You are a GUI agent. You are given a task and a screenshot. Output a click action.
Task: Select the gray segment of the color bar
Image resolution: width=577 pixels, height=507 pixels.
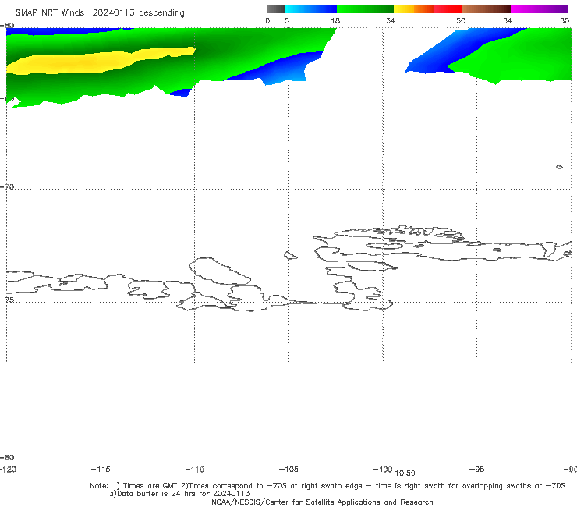[x=276, y=9]
